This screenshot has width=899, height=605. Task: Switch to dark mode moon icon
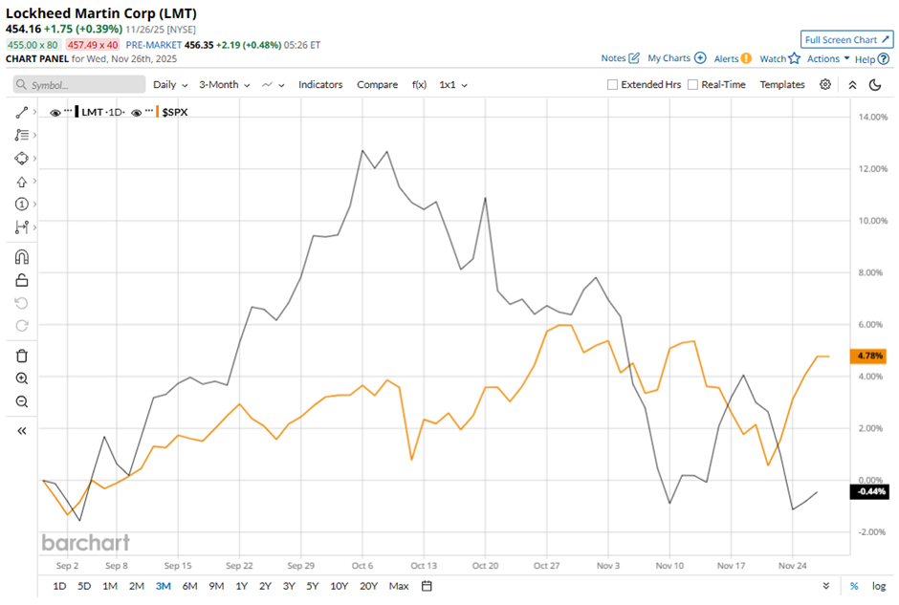point(875,85)
